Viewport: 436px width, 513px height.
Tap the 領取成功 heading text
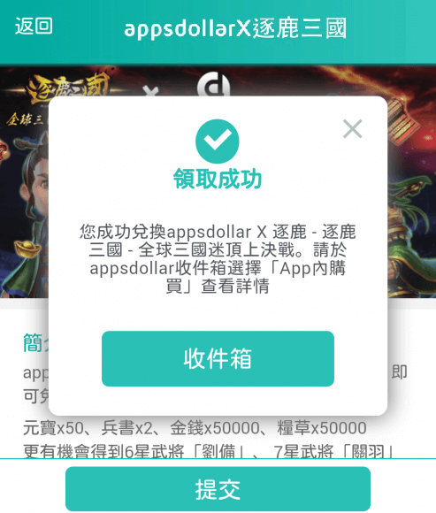[x=218, y=179]
